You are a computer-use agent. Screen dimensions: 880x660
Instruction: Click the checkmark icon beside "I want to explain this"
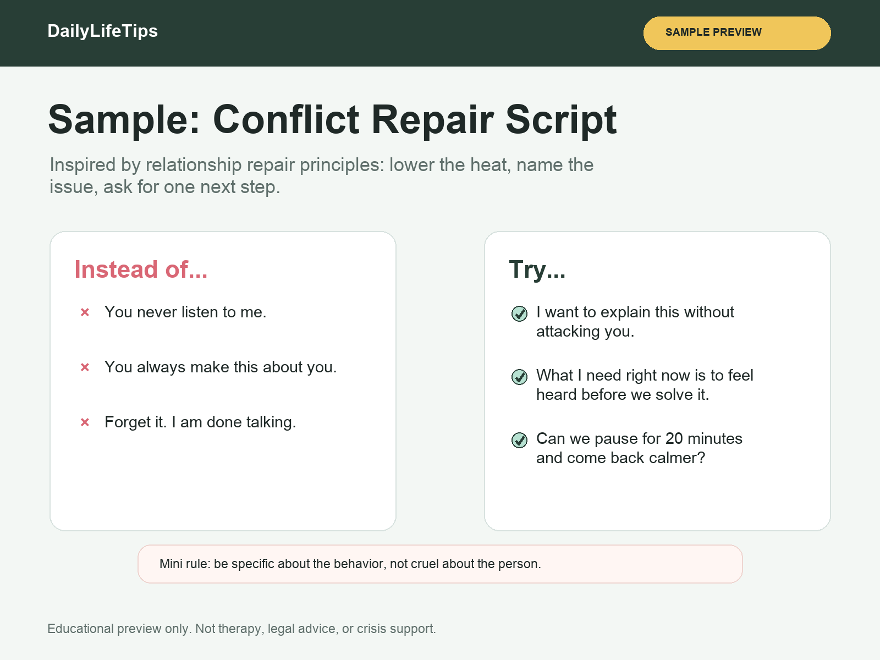[x=520, y=313]
